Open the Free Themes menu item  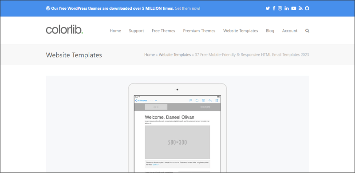163,31
